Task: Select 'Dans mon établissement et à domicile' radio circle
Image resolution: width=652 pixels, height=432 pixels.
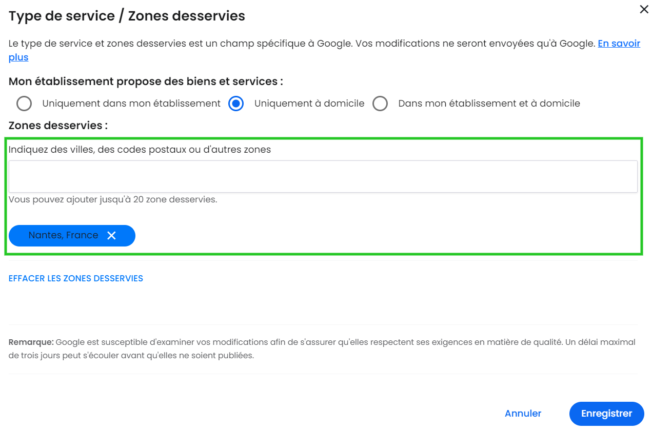Action: pyautogui.click(x=380, y=104)
